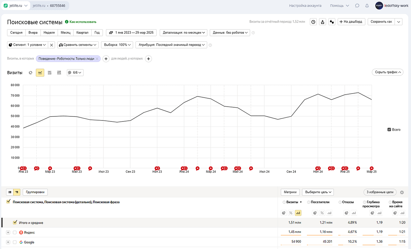Uncheck the "Всего" chart legend checkbox
The image size is (411, 249).
click(x=389, y=130)
